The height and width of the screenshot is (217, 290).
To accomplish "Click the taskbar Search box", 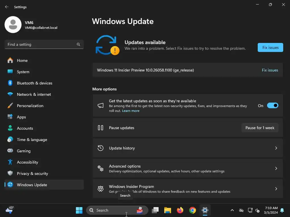I will coord(117,210).
